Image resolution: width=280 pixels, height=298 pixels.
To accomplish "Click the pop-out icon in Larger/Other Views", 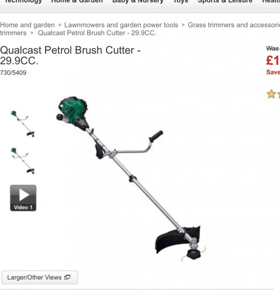I will click(67, 277).
